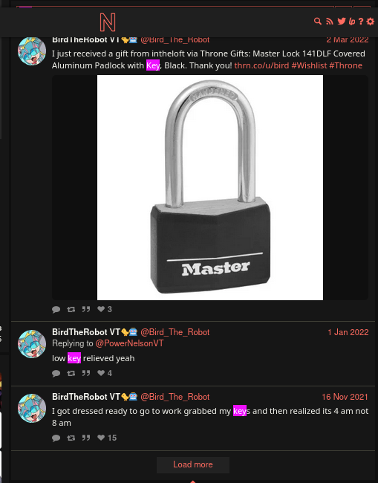Click the quote icon on the padlock tweet
378x483 pixels.
click(86, 309)
